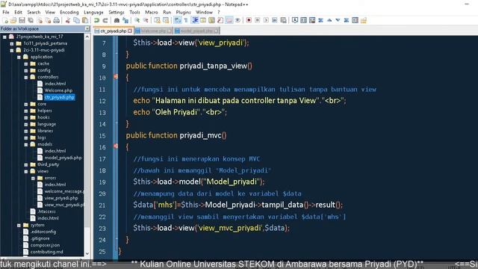478x269 pixels.
Task: Fold the priyadi_mvc function at line 16
Action: [116, 146]
